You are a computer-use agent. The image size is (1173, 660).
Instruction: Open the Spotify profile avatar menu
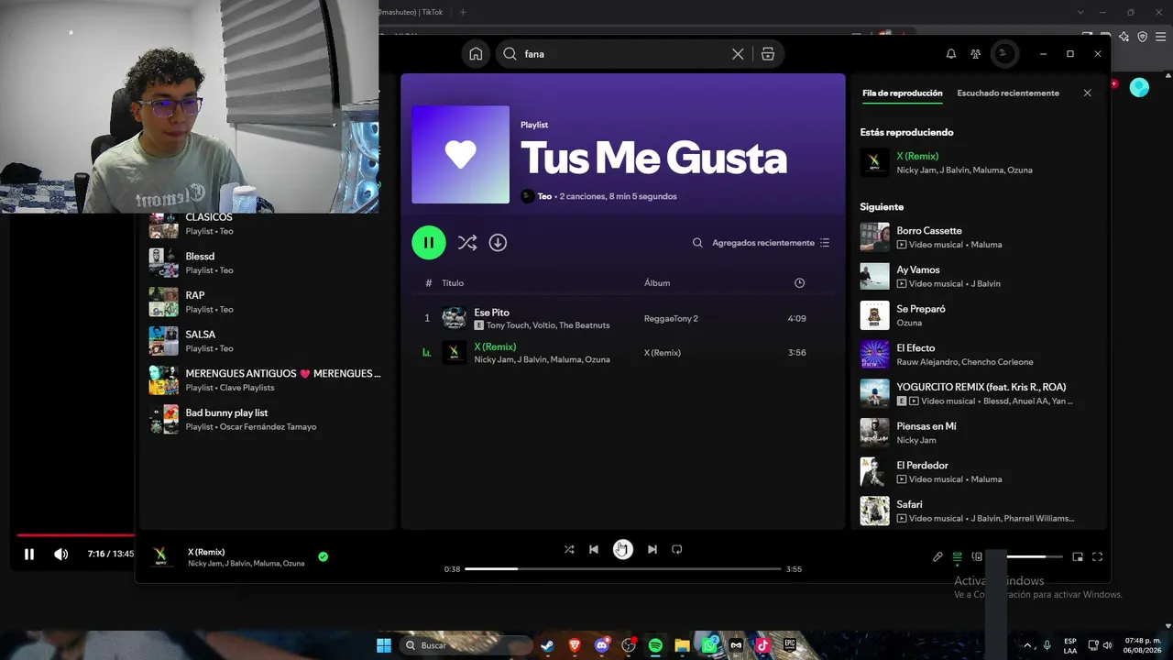click(1004, 54)
